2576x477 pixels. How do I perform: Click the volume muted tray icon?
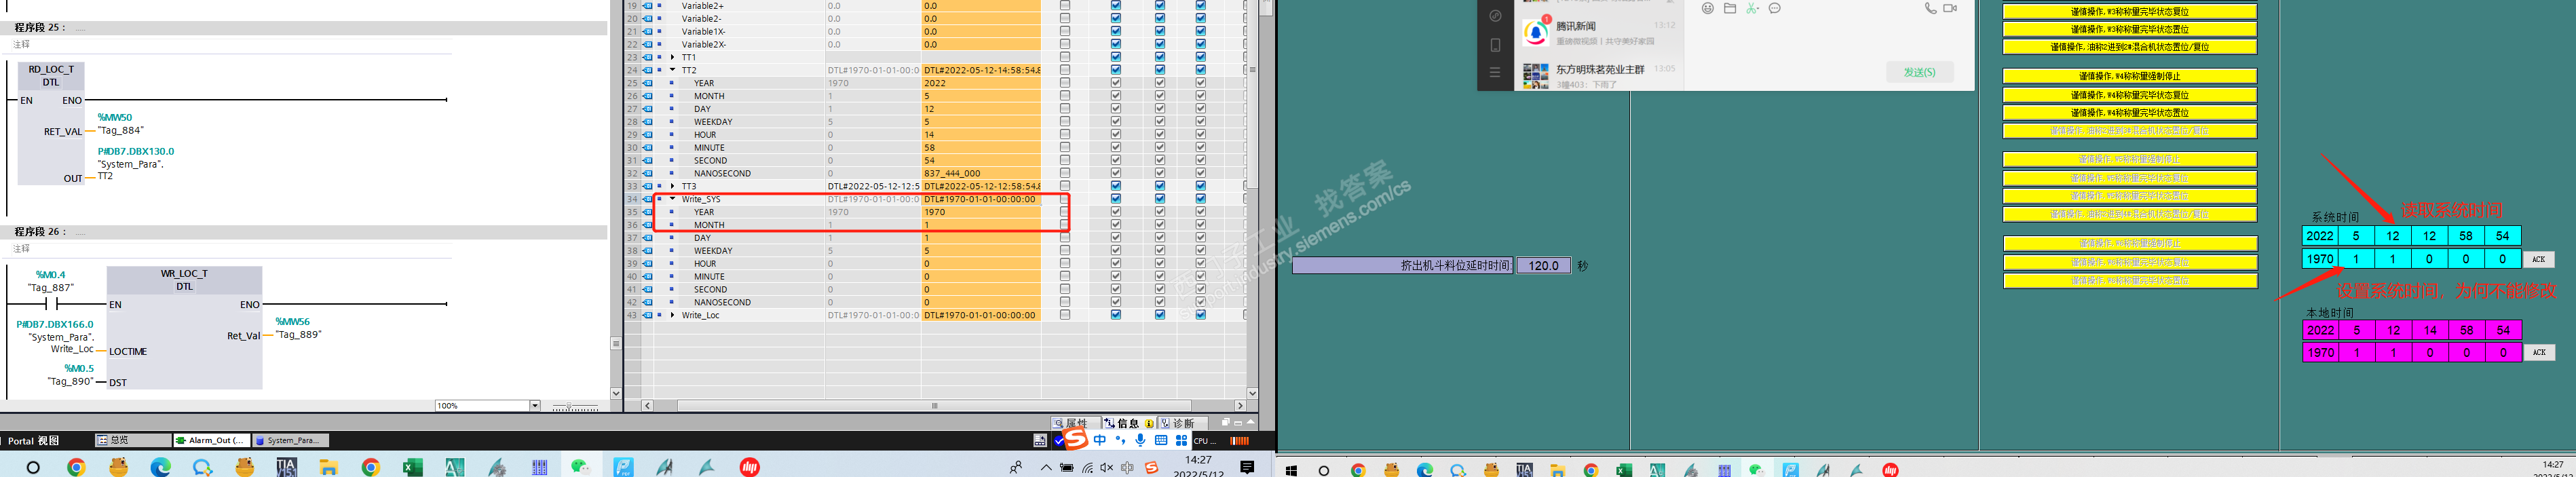click(x=1107, y=468)
